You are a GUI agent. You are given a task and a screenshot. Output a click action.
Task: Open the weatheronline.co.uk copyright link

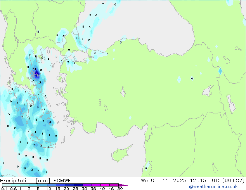click(213, 187)
